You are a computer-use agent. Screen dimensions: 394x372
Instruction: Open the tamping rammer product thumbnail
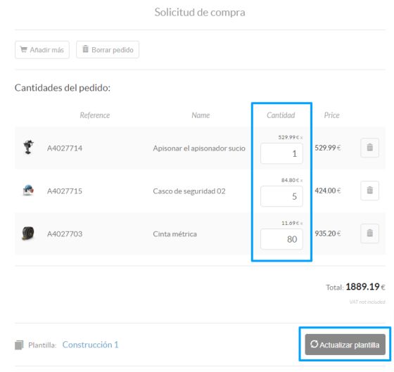click(28, 147)
